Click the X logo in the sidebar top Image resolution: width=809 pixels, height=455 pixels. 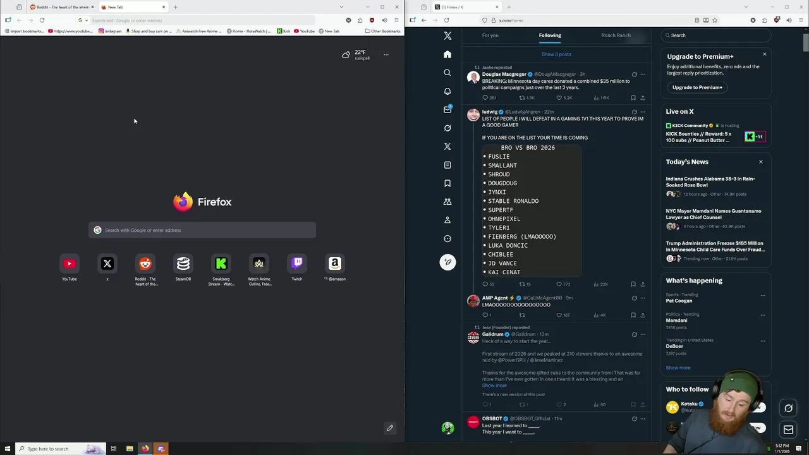click(x=447, y=36)
